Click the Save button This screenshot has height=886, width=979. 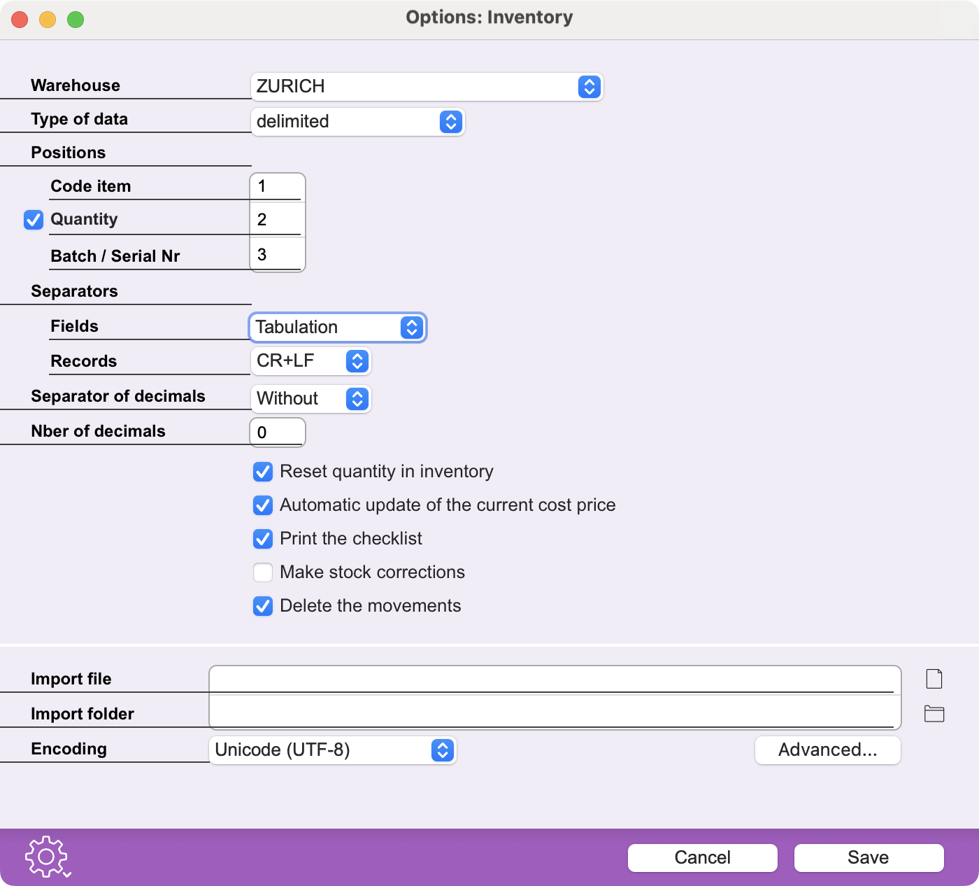click(869, 858)
